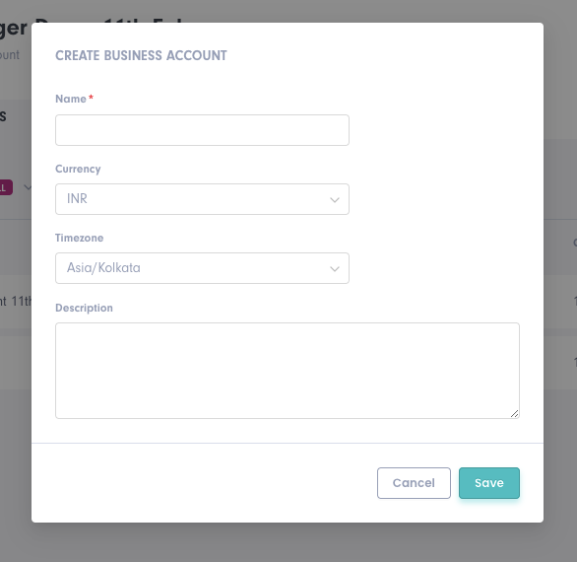Click the dimmed backdrop below the dialog

click(x=288, y=543)
